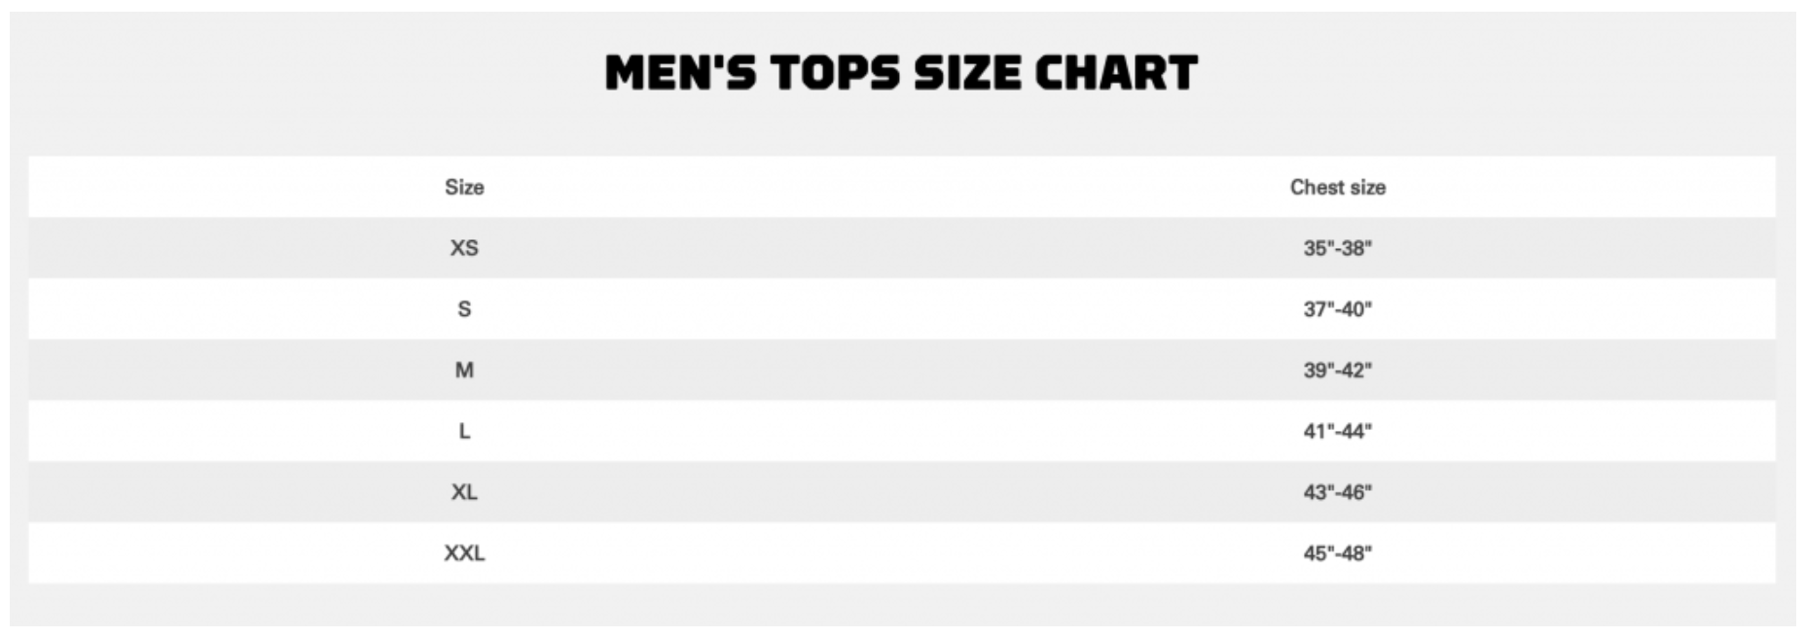Viewport: 1806px width, 638px height.
Task: Click the Men's Tops Size Chart title
Action: coord(901,73)
